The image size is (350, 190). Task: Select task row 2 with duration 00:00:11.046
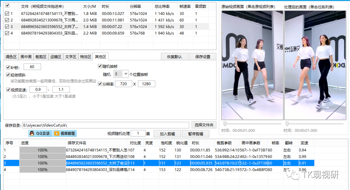point(159,157)
